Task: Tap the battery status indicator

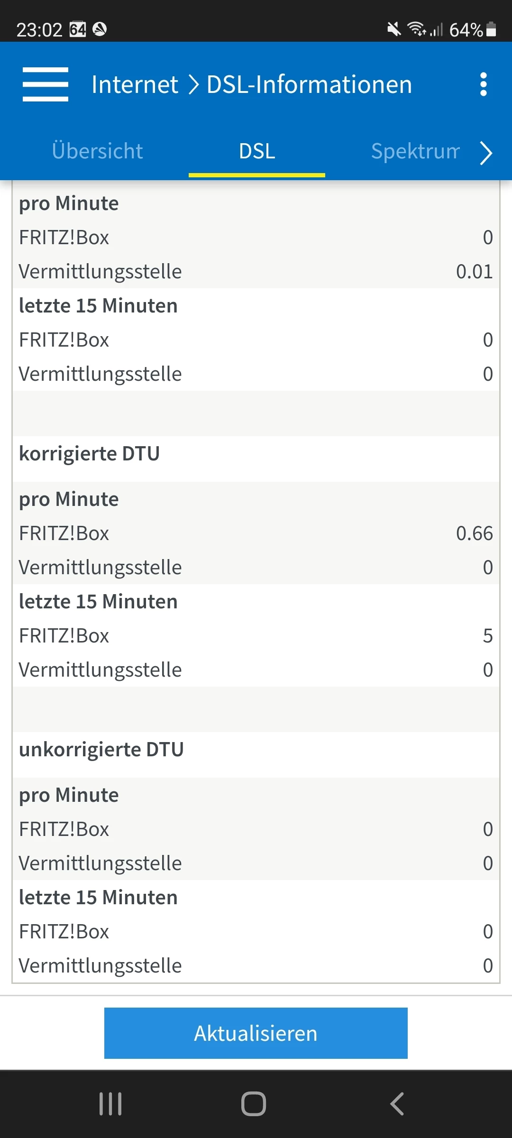Action: click(491, 29)
